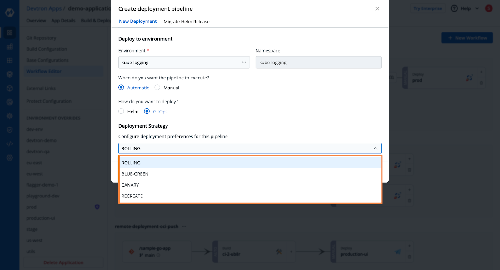Open the cube icon in sidebar

pos(10,88)
